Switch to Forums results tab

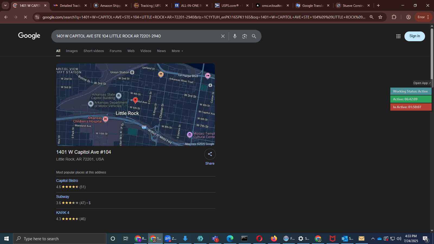click(116, 51)
